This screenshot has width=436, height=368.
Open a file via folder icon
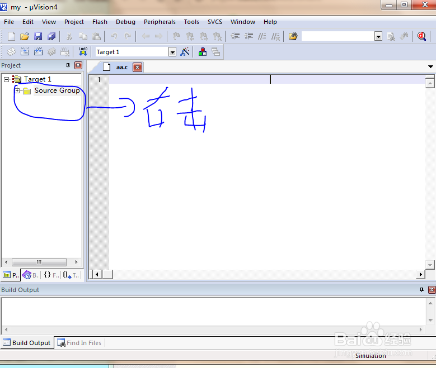click(x=25, y=36)
